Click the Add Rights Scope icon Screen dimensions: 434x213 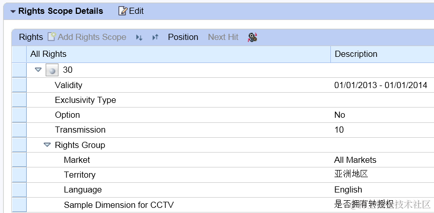coord(52,37)
